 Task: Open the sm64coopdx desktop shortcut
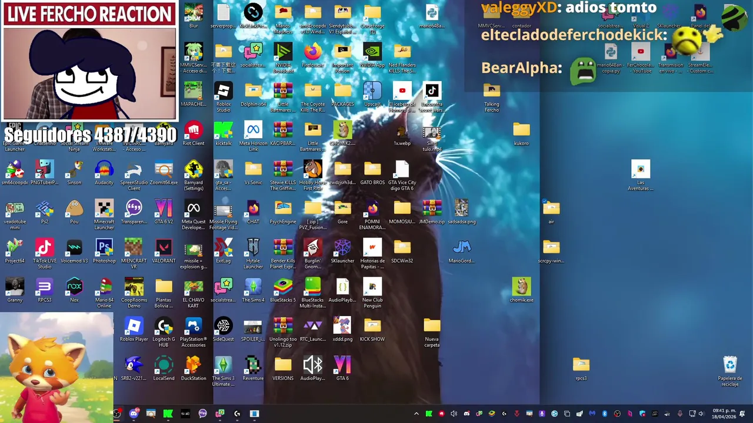(x=15, y=173)
